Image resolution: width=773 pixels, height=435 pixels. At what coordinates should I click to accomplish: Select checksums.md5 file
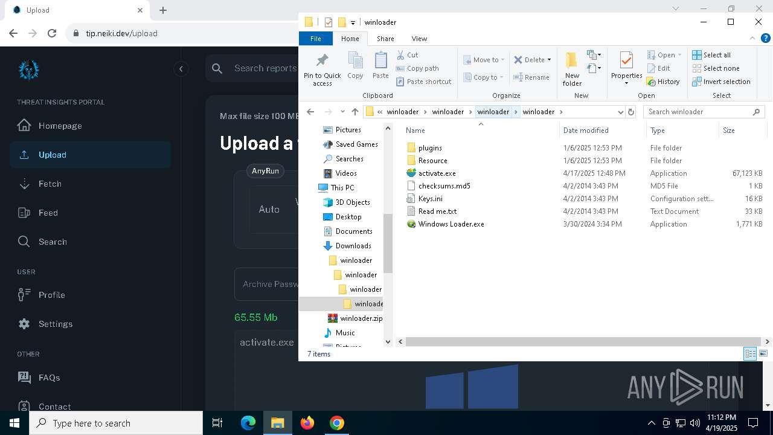pyautogui.click(x=444, y=186)
